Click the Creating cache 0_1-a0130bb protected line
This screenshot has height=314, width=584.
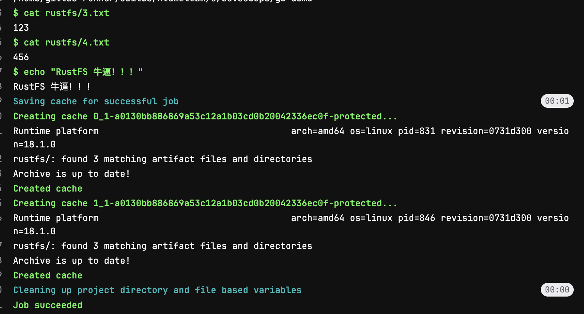click(x=205, y=116)
